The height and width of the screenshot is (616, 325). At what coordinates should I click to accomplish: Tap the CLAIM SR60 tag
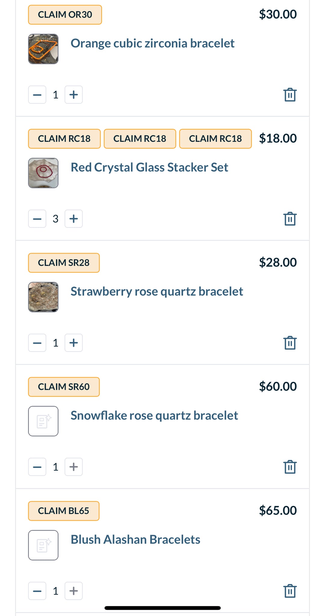pos(64,387)
